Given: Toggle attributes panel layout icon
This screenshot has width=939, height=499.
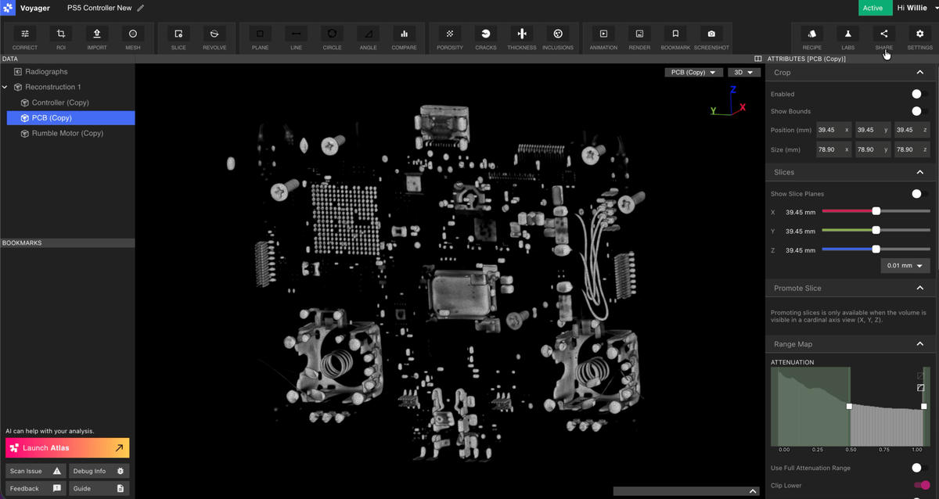Looking at the screenshot, I should coord(757,59).
